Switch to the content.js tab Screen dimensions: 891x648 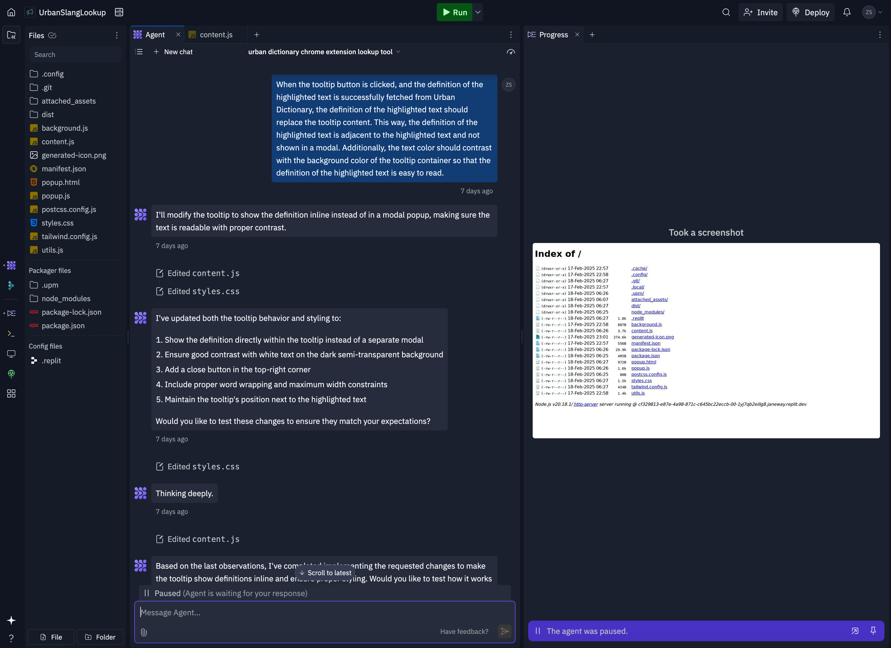[x=216, y=35]
